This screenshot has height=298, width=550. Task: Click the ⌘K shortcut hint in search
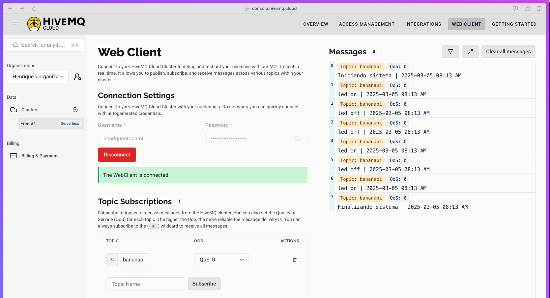(75, 45)
